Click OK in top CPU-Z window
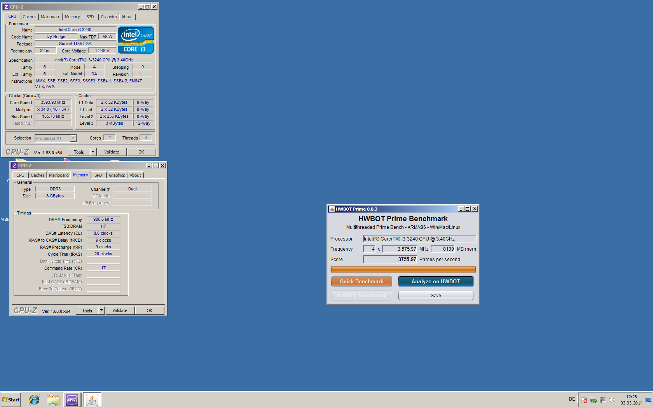 [x=141, y=152]
